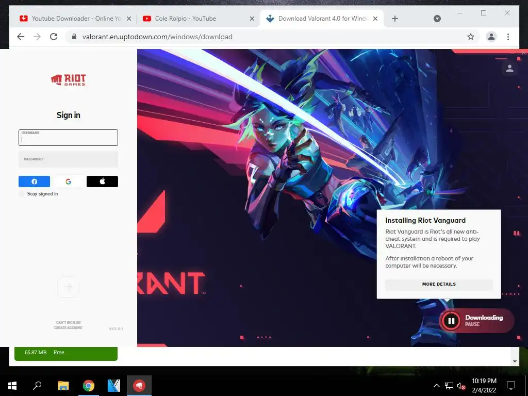View site security lock information
The image size is (528, 396).
(74, 37)
